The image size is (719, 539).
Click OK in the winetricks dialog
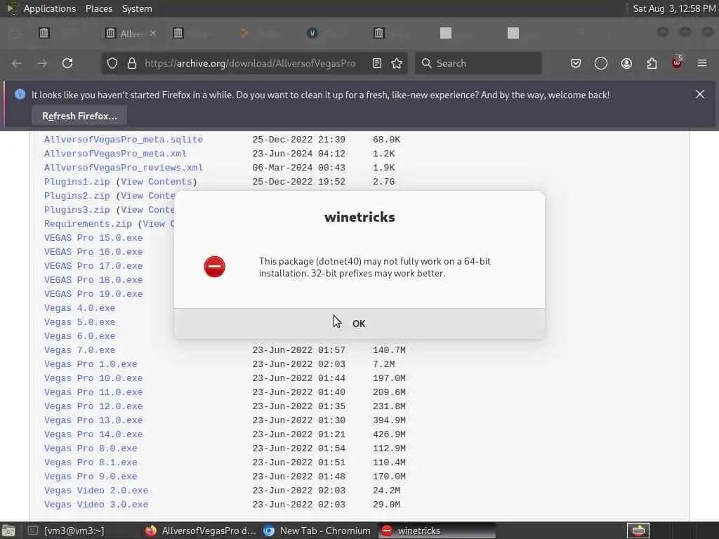pos(359,324)
